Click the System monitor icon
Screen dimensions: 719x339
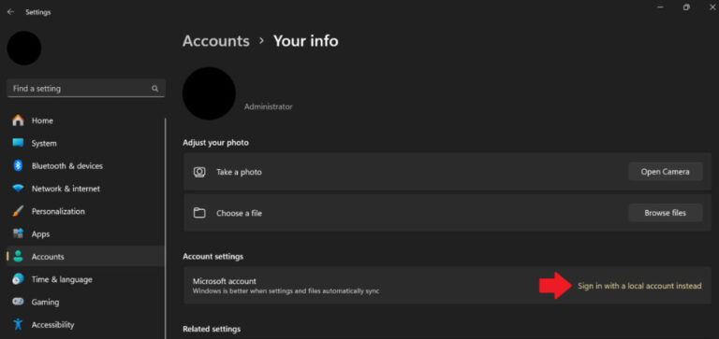18,143
